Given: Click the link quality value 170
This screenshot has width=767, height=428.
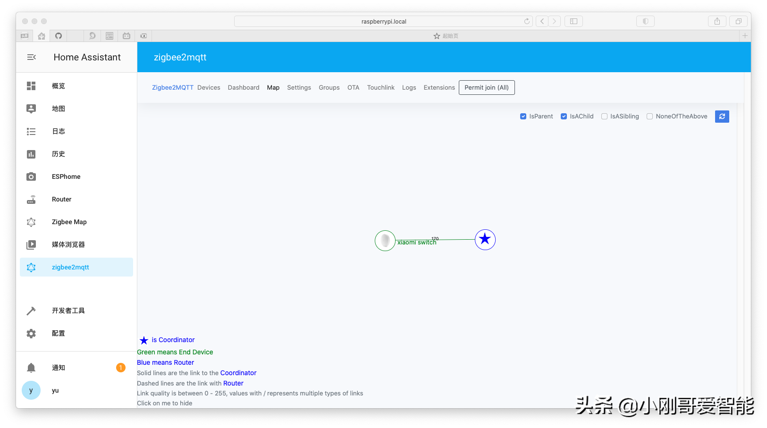Looking at the screenshot, I should (435, 239).
